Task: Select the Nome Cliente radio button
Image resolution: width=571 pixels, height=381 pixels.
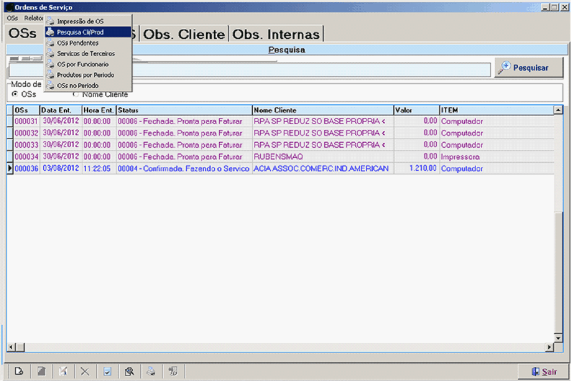Action: (x=76, y=94)
